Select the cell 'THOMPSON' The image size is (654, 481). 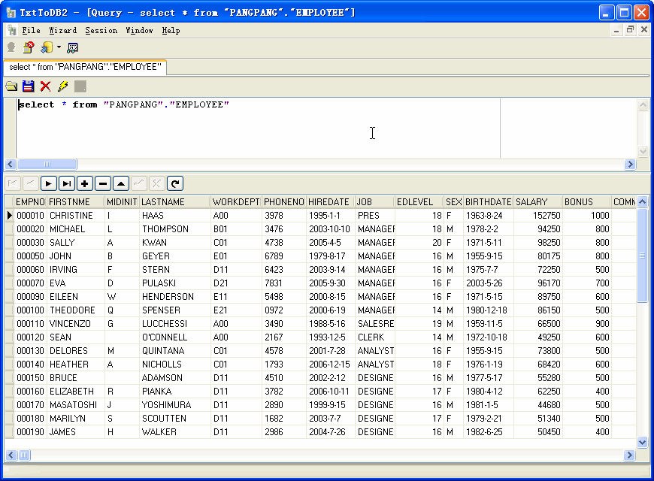pyautogui.click(x=175, y=229)
